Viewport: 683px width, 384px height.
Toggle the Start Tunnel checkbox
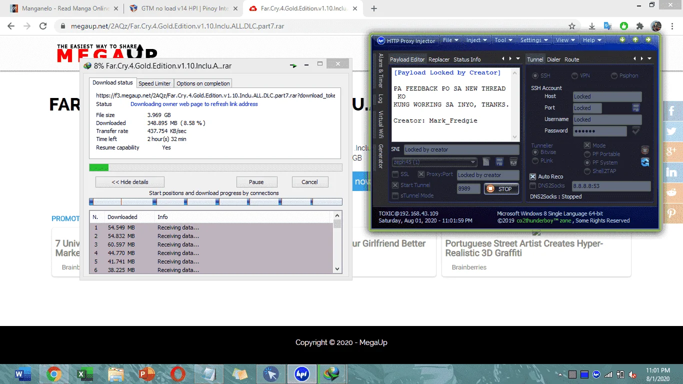pyautogui.click(x=395, y=185)
